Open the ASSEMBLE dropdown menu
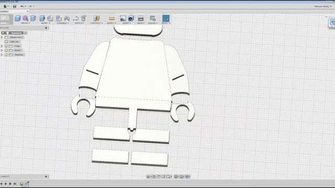 [63, 23]
